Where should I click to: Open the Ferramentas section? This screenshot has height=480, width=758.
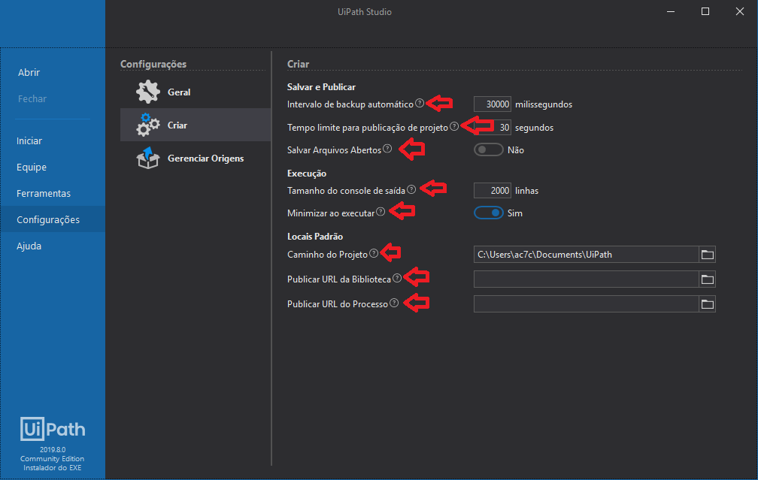tap(44, 193)
